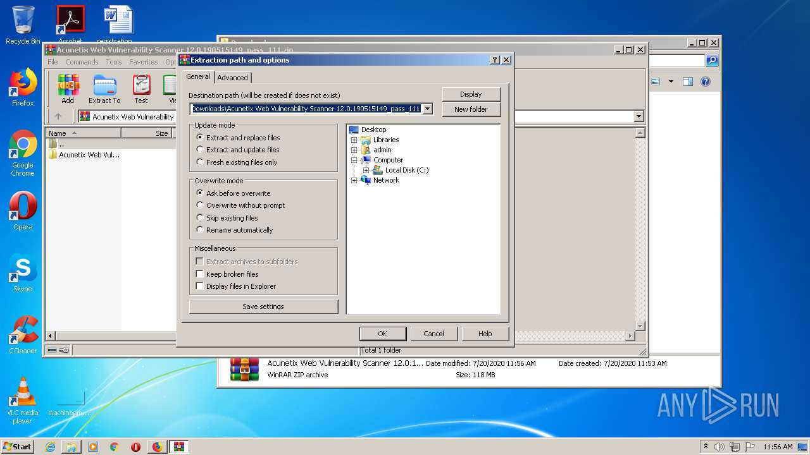Show hidden system tray icons arrow
Screen dimensions: 810x455
click(x=706, y=447)
